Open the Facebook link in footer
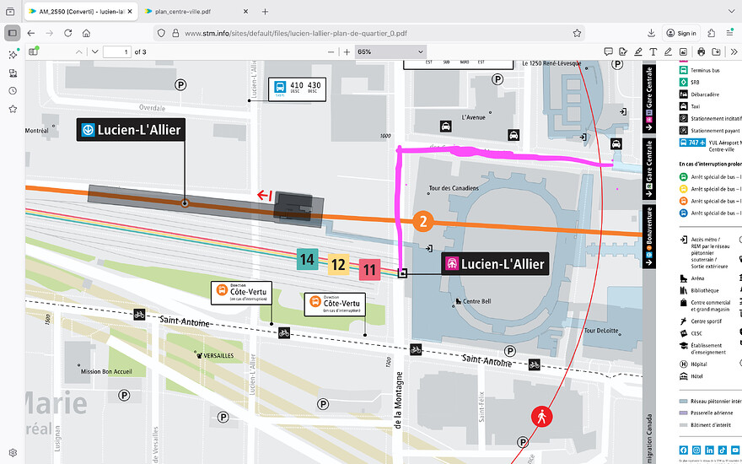This screenshot has height=464, width=742. pyautogui.click(x=684, y=450)
